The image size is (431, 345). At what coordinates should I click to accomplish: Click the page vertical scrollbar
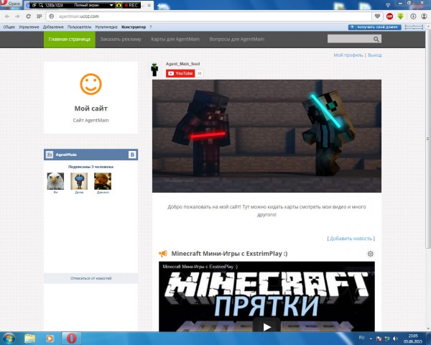427,137
